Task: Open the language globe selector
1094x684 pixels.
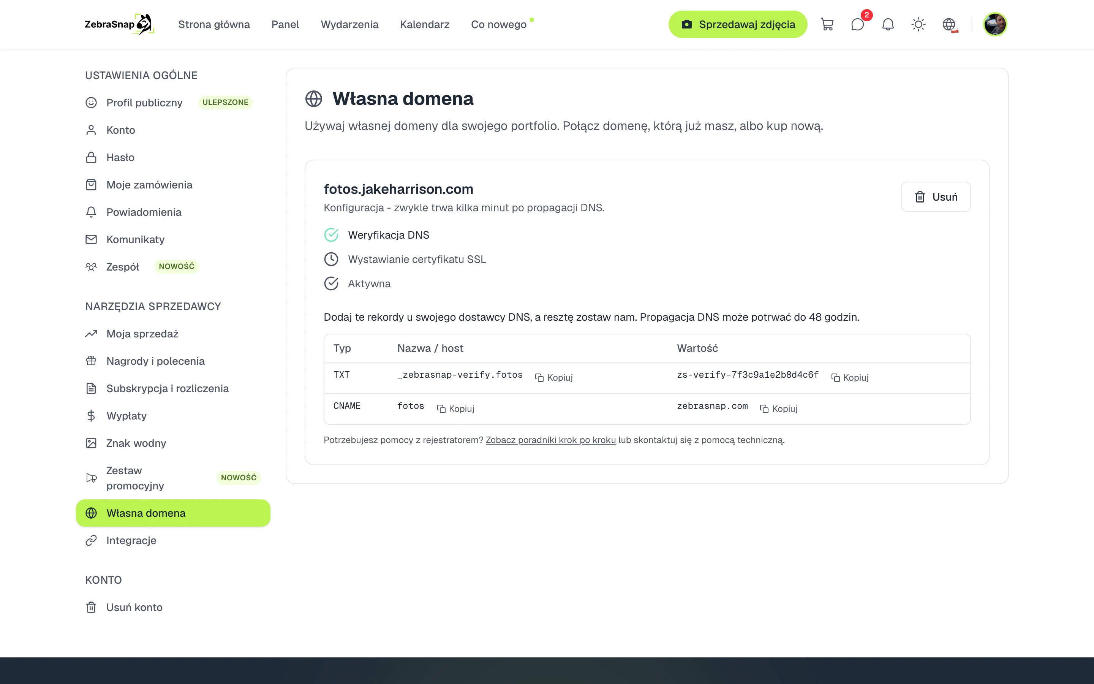Action: pos(949,24)
